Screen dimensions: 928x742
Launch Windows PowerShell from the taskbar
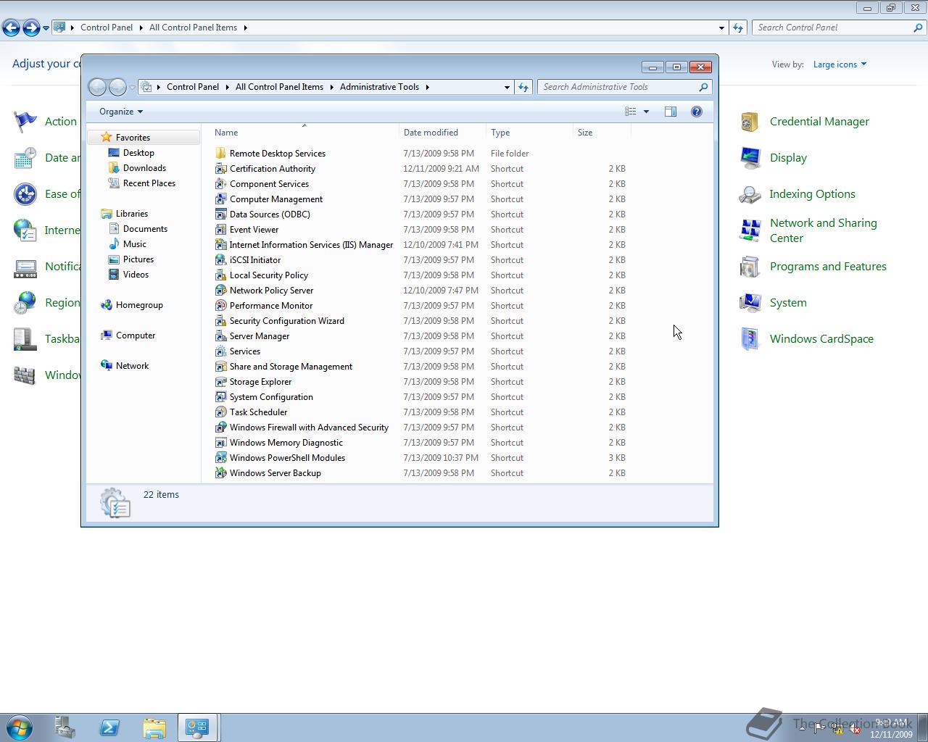(x=109, y=728)
